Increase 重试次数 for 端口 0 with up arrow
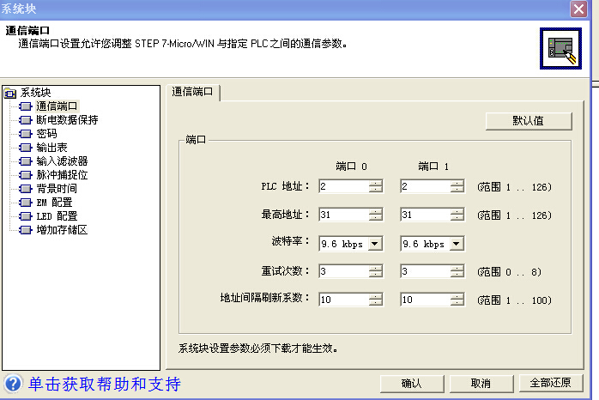The image size is (599, 400). pyautogui.click(x=376, y=268)
